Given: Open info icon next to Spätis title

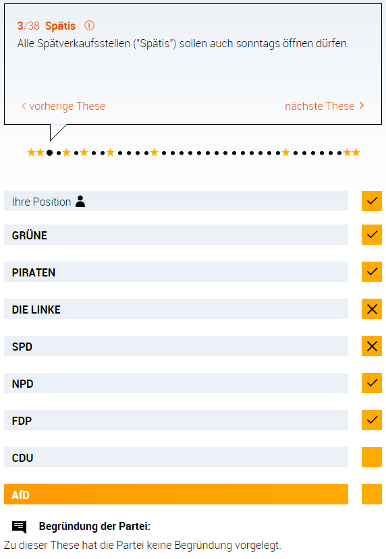Looking at the screenshot, I should [x=89, y=26].
